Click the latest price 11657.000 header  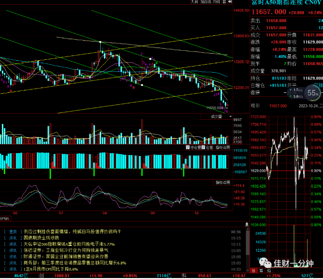pos(269,12)
